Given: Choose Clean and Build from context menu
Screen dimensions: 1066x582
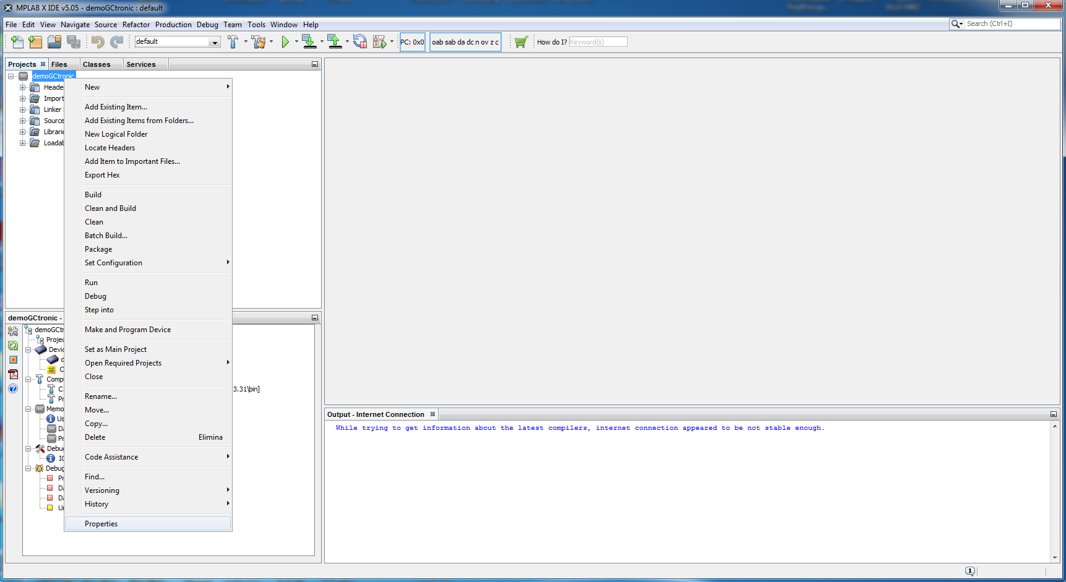Looking at the screenshot, I should click(x=111, y=208).
